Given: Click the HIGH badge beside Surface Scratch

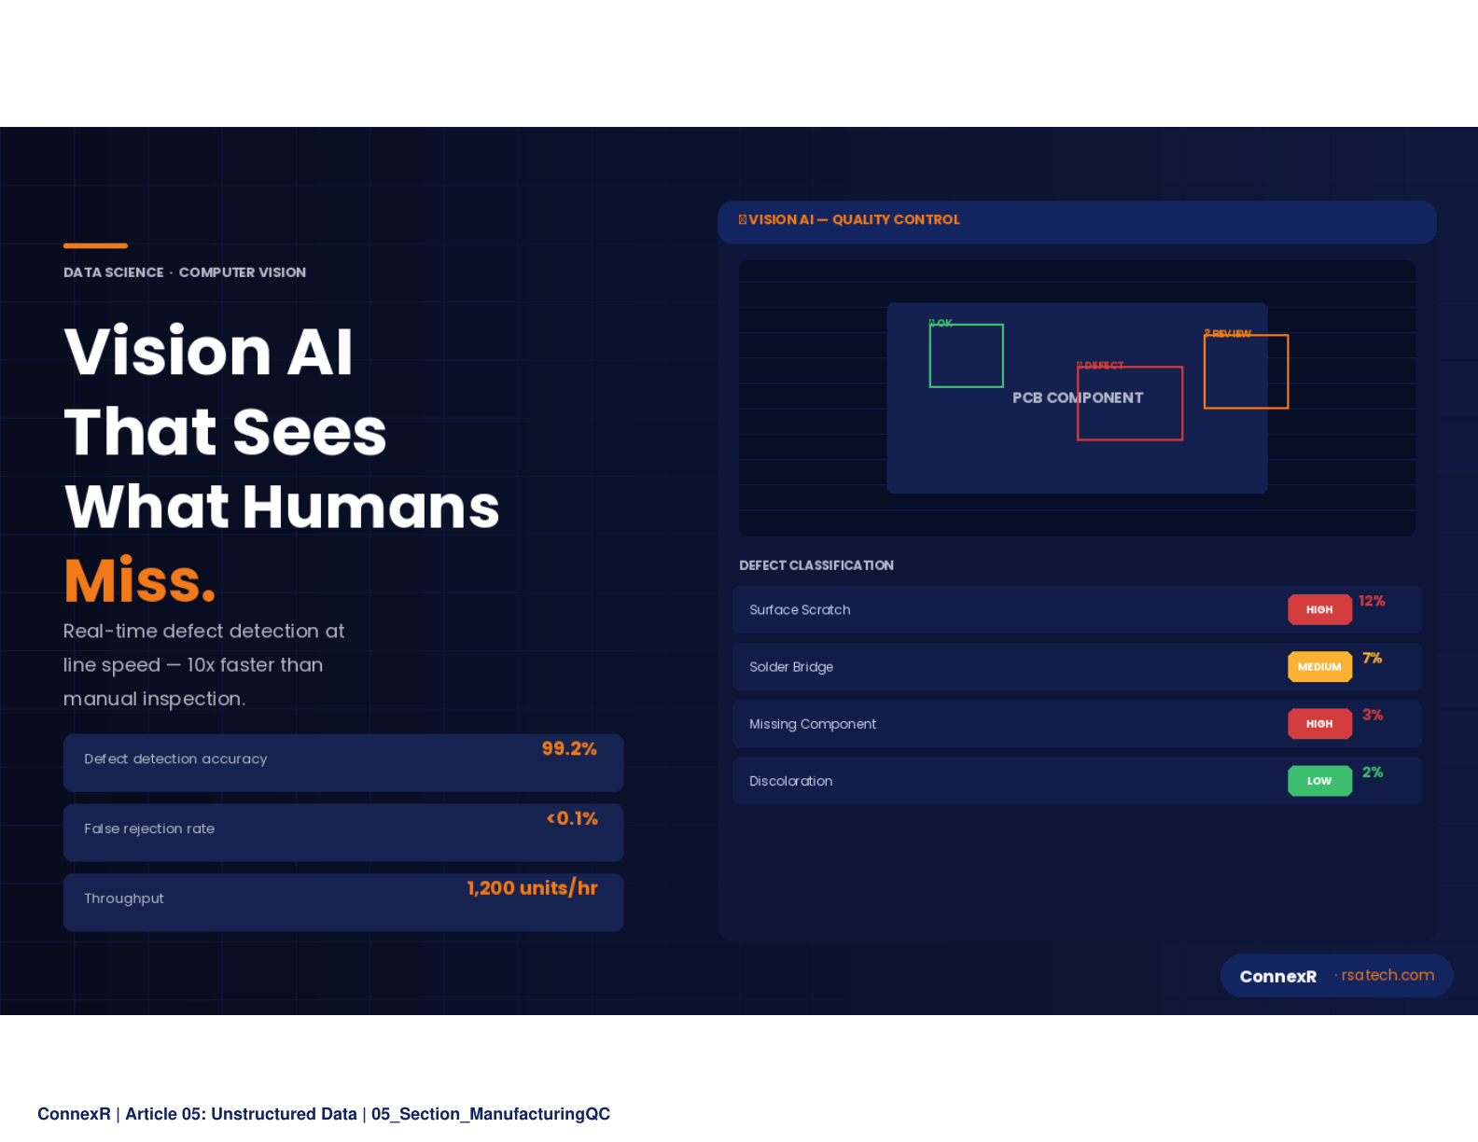Looking at the screenshot, I should pyautogui.click(x=1319, y=609).
